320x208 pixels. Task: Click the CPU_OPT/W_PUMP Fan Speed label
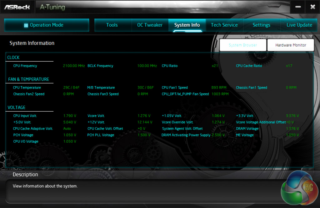(185, 94)
